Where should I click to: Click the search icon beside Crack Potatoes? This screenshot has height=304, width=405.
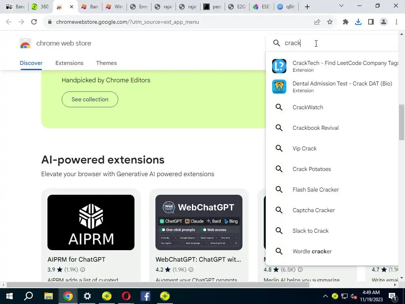pos(279,169)
